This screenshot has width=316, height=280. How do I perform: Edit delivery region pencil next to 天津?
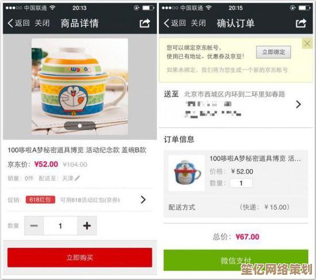[x=77, y=178]
